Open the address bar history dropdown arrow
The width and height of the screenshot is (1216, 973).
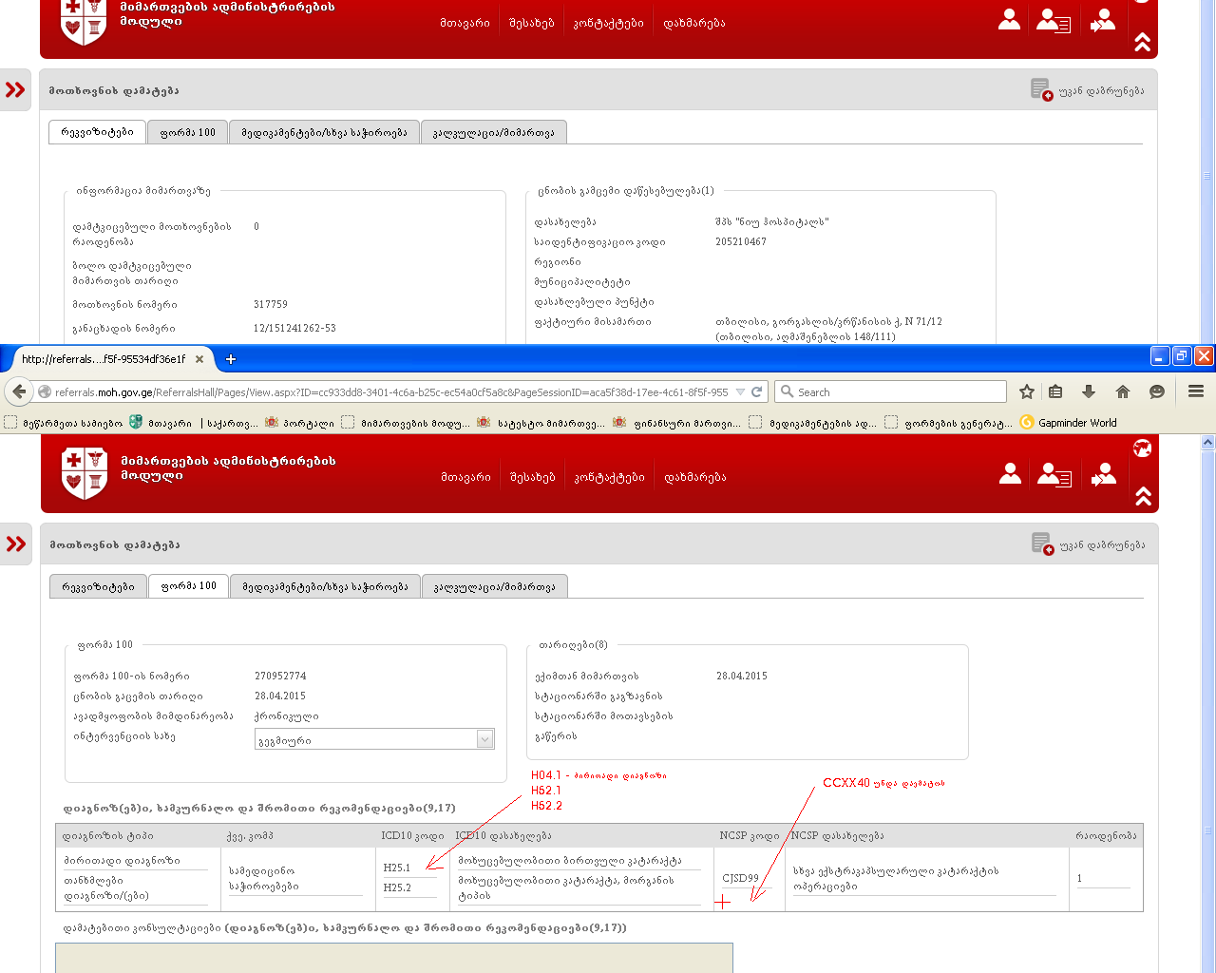pyautogui.click(x=740, y=391)
